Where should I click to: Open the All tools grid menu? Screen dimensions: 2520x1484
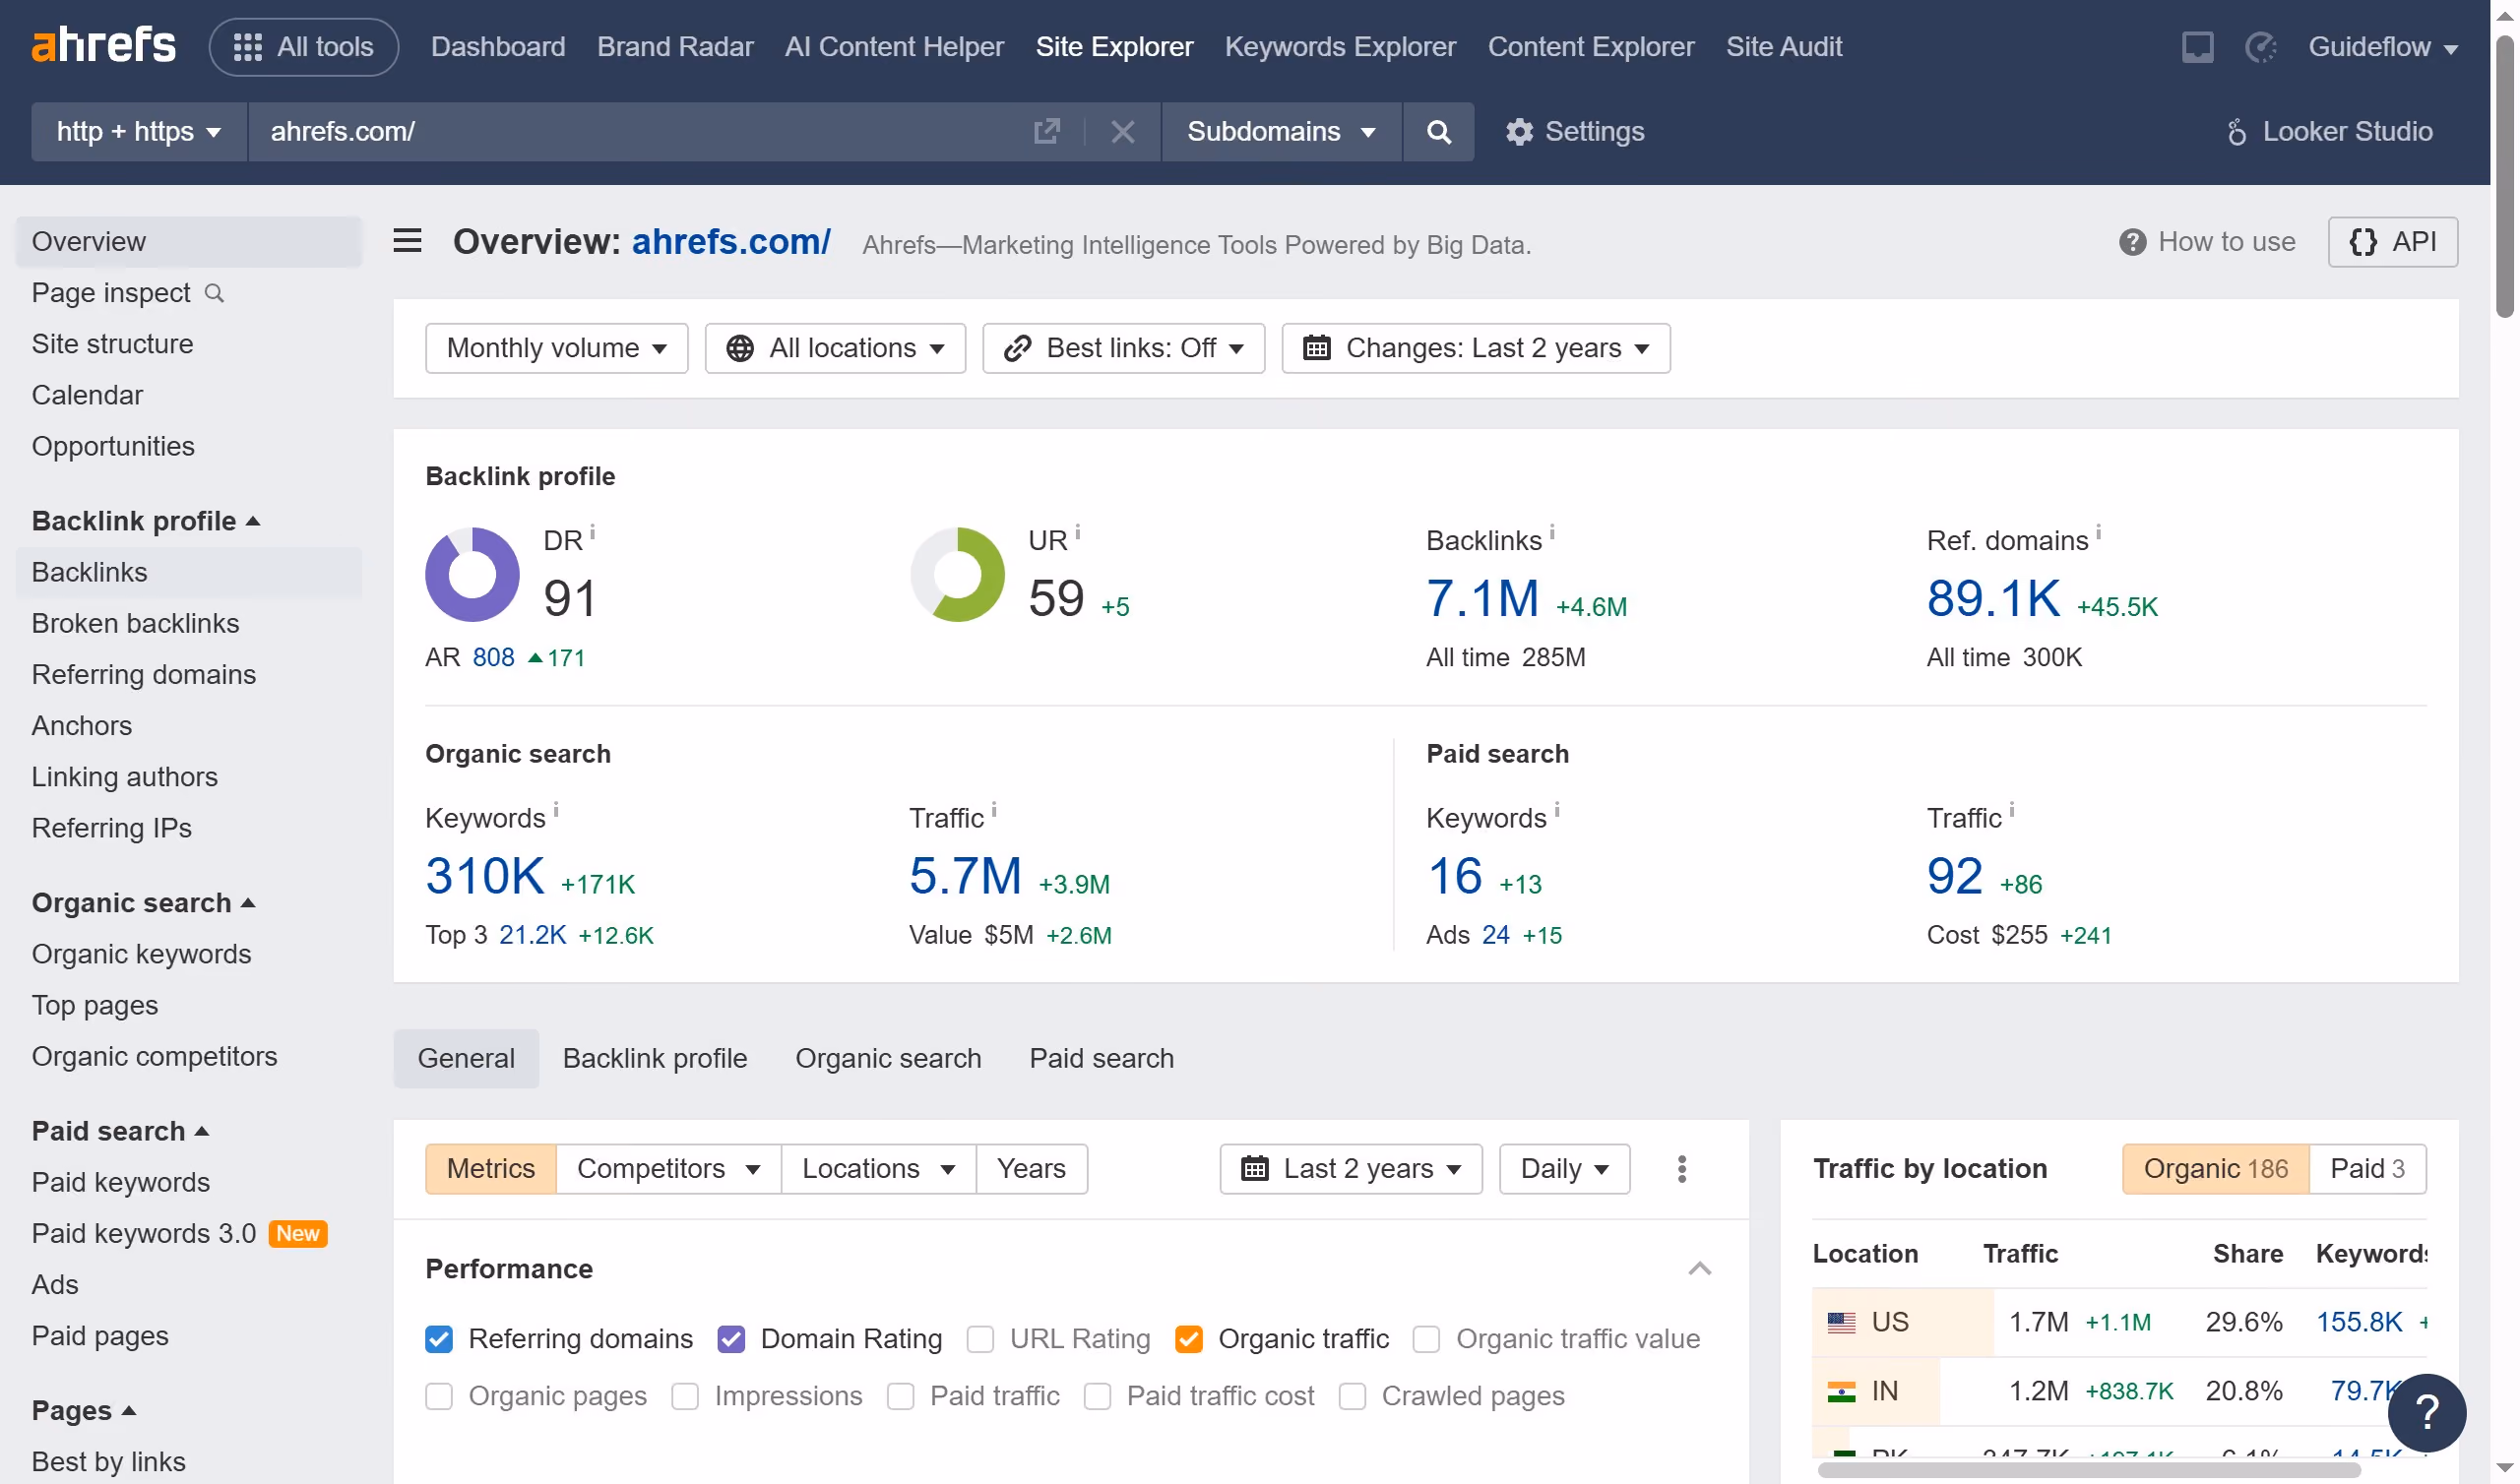tap(303, 47)
